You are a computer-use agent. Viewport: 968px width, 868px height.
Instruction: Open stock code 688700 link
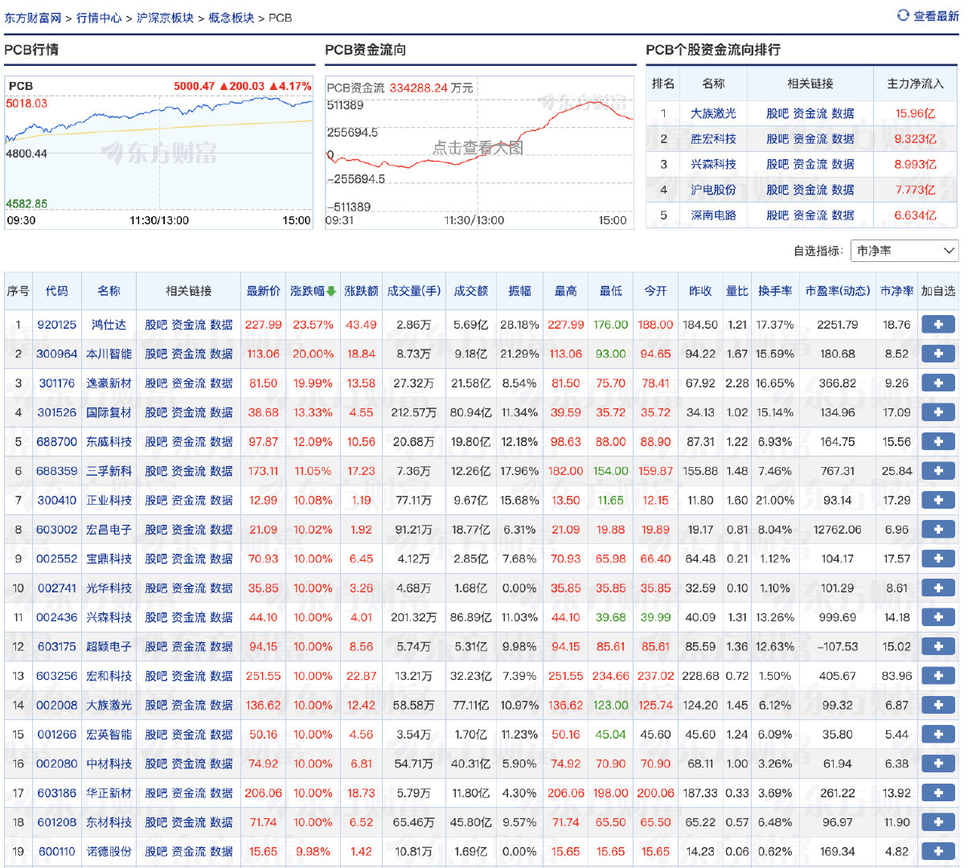point(57,441)
